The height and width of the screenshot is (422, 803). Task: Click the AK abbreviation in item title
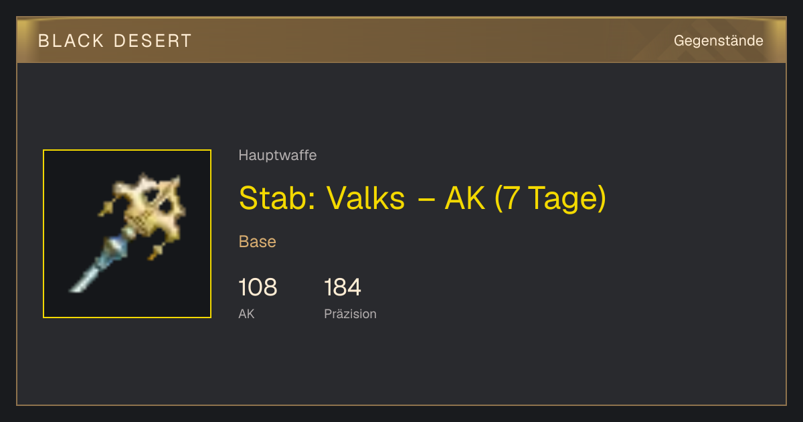pyautogui.click(x=465, y=198)
